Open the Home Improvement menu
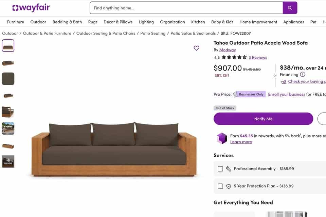This screenshot has height=217, width=326. click(258, 22)
